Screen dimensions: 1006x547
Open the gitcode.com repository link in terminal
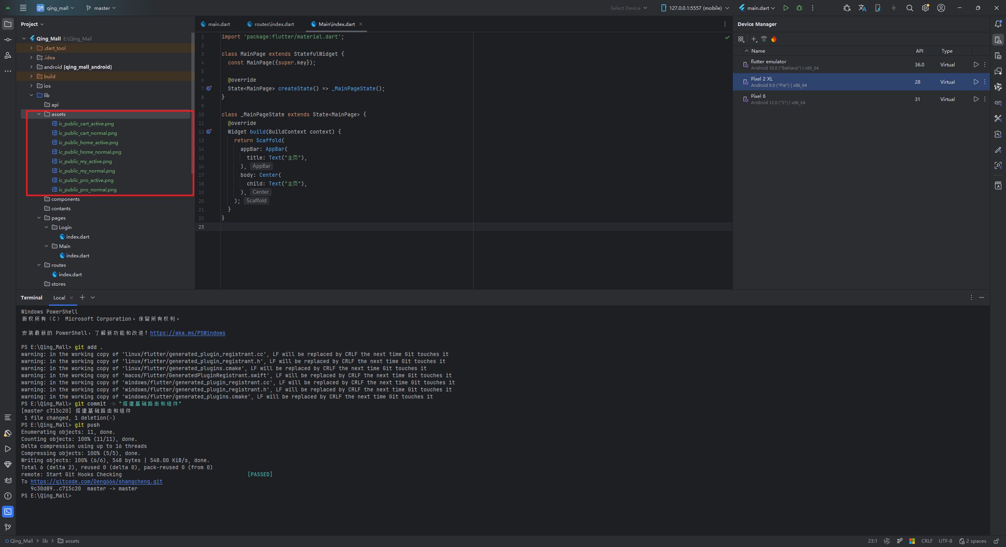pyautogui.click(x=96, y=481)
